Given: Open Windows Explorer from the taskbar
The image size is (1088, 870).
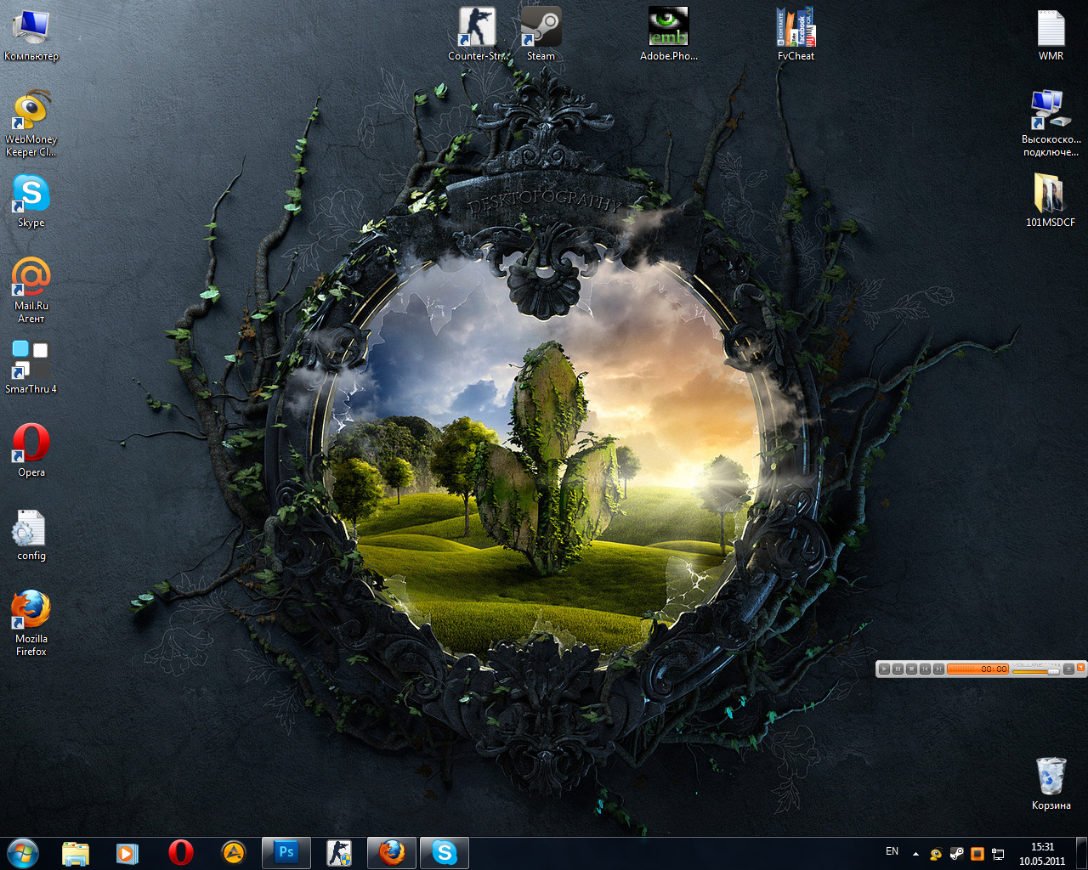Looking at the screenshot, I should point(76,852).
